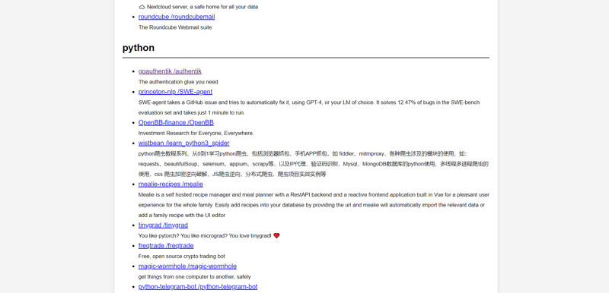Click 'Investment Research for Everyone, Everywhere.' text
Viewport: 609px width, 293px height.
click(196, 133)
